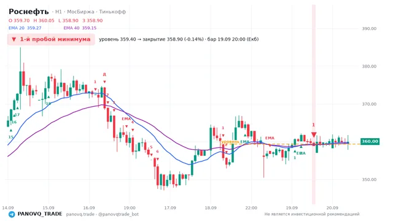The image size is (393, 221).
Task: Click the 'Роснефть' instrument title
Action: tap(29, 12)
